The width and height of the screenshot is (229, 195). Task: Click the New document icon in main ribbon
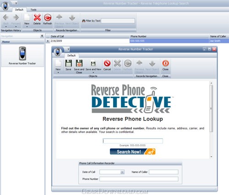tap(27, 17)
